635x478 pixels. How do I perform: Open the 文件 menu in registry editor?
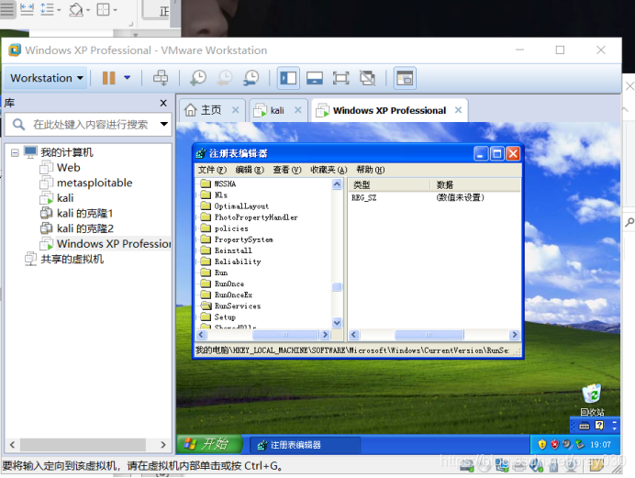tap(212, 170)
